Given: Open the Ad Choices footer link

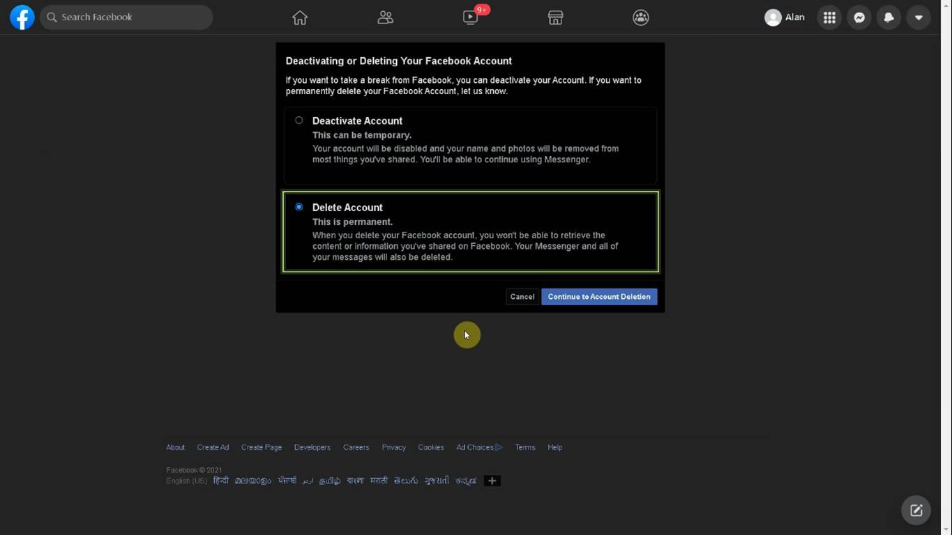Looking at the screenshot, I should click(x=480, y=447).
